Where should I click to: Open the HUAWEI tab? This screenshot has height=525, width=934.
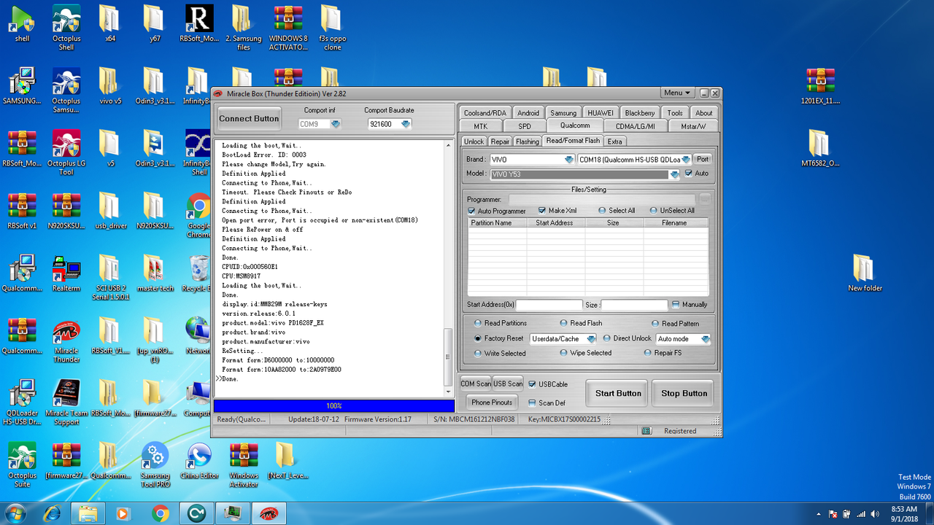[601, 113]
